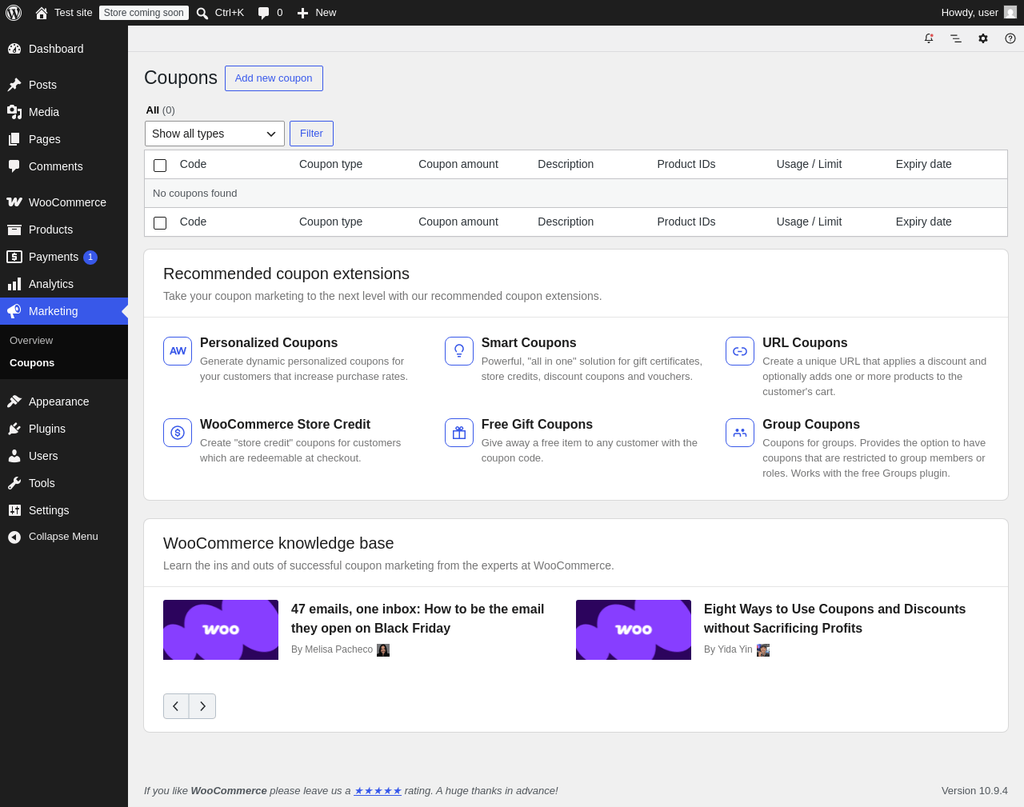Click the Melisa Pacheco author avatar
Image resolution: width=1024 pixels, height=807 pixels.
383,650
